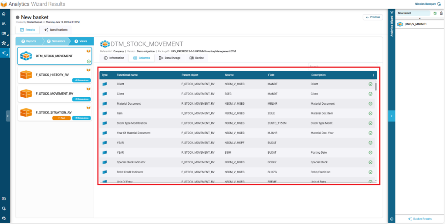
Task: Click the Basket Results button
Action: pos(419,219)
